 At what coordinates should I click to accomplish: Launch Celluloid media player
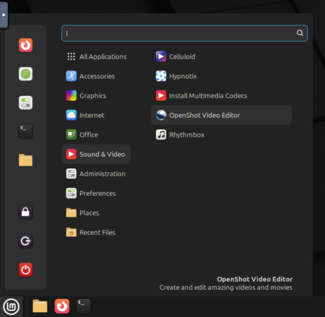pyautogui.click(x=221, y=57)
